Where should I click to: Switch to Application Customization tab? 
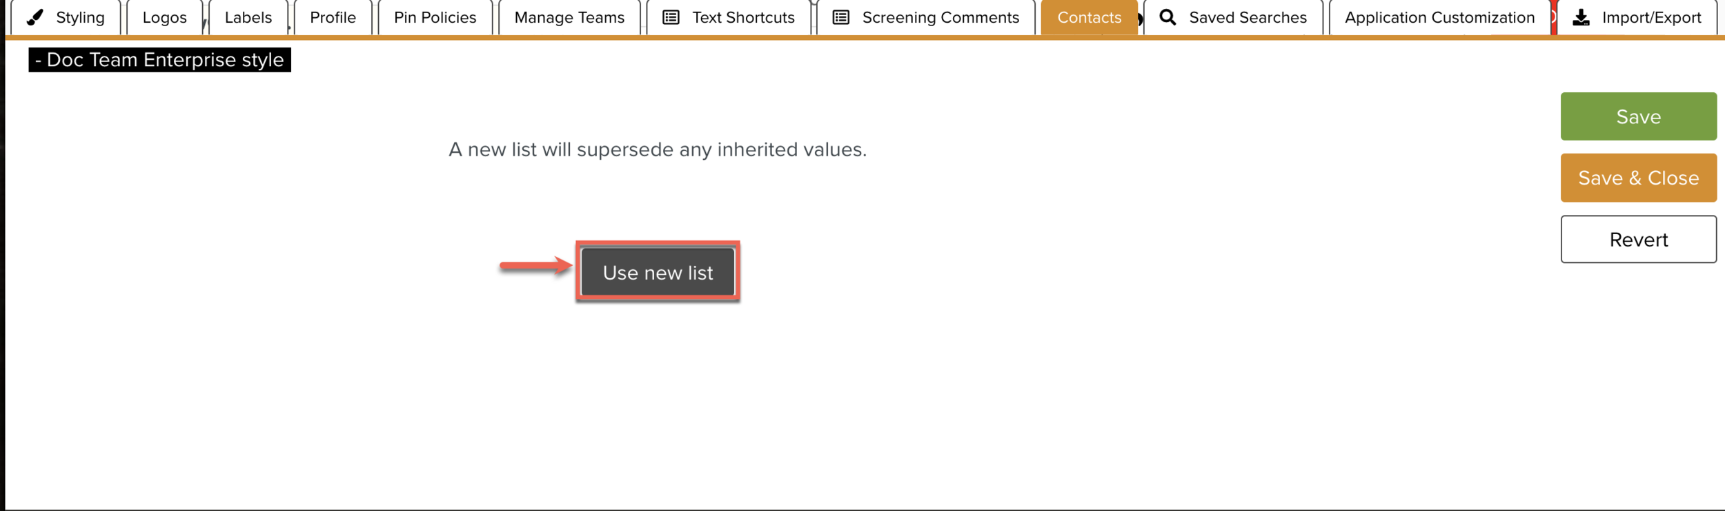tap(1439, 17)
